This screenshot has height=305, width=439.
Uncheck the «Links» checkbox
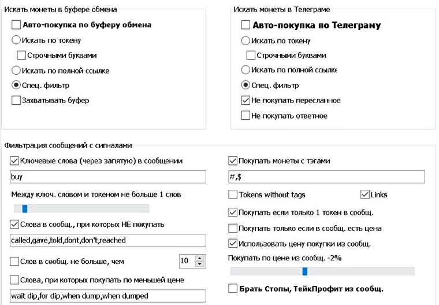(x=365, y=194)
